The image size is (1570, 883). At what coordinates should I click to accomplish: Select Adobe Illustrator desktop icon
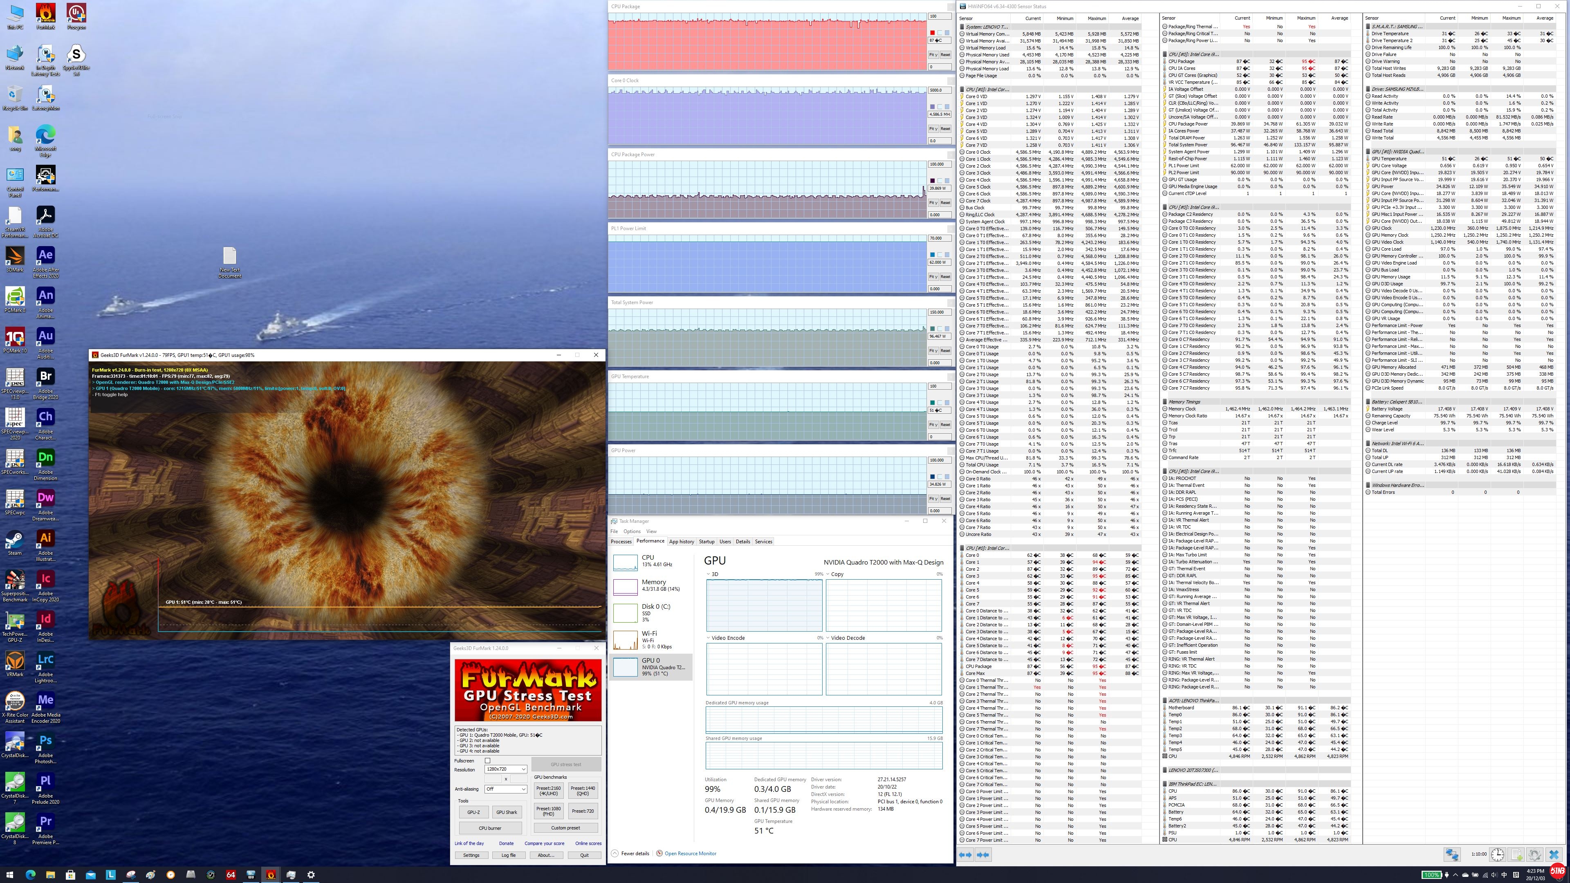click(x=45, y=545)
